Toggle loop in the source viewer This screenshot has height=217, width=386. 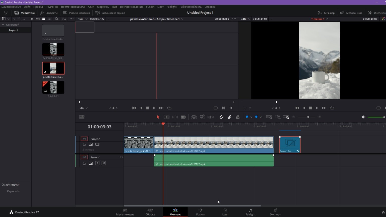[169, 108]
